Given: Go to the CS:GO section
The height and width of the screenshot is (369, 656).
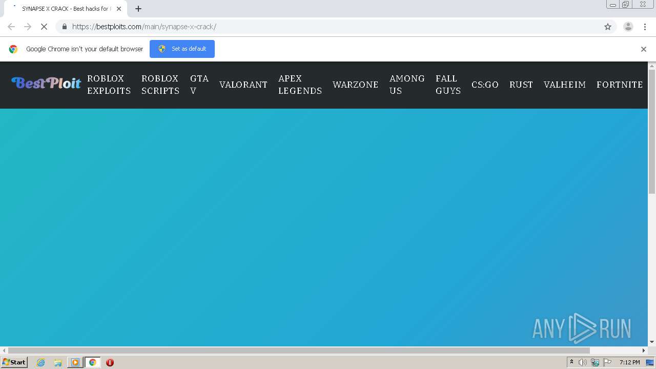Looking at the screenshot, I should pyautogui.click(x=485, y=85).
